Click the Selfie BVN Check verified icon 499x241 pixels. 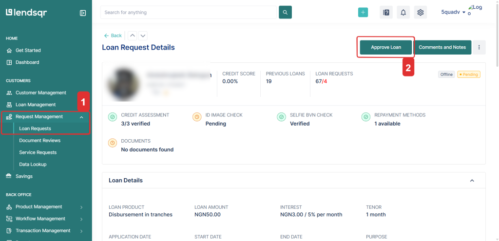pos(281,117)
